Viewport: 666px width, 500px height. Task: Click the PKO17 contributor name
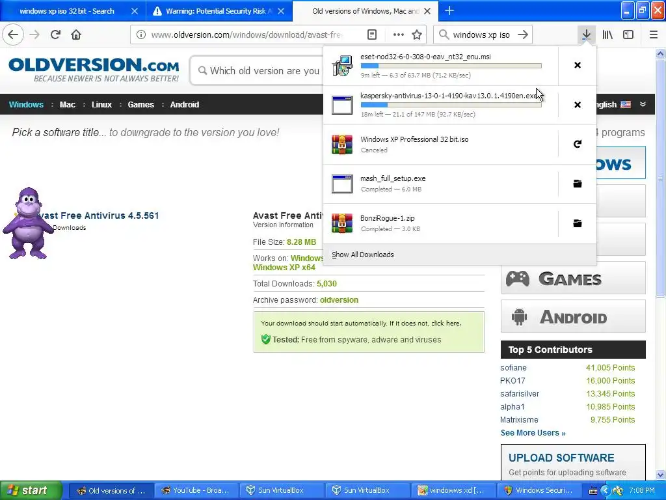click(x=513, y=381)
